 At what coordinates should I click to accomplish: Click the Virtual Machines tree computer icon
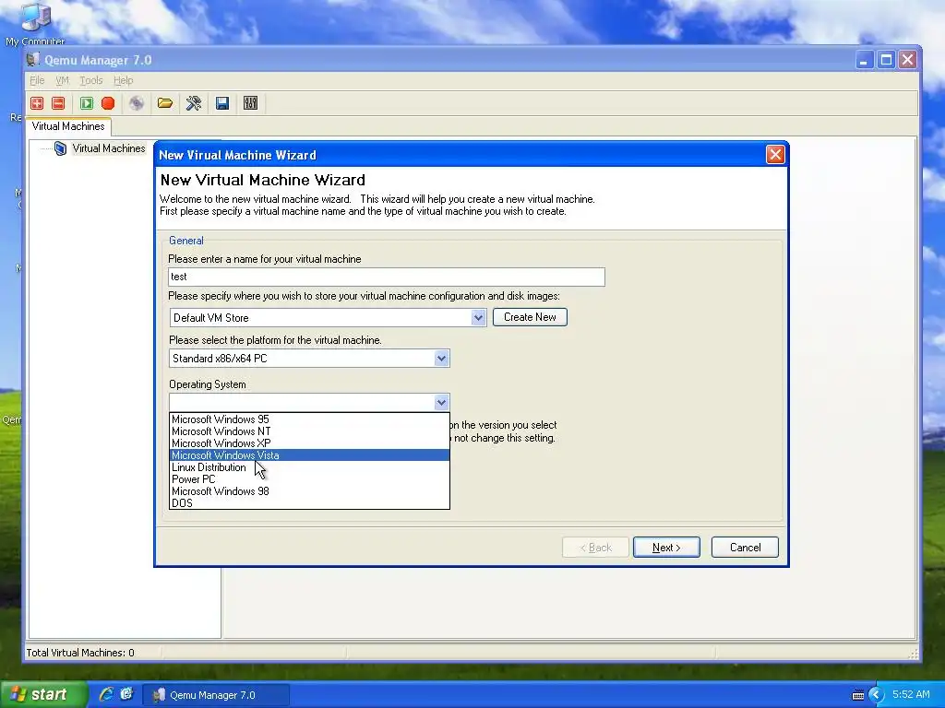click(60, 148)
